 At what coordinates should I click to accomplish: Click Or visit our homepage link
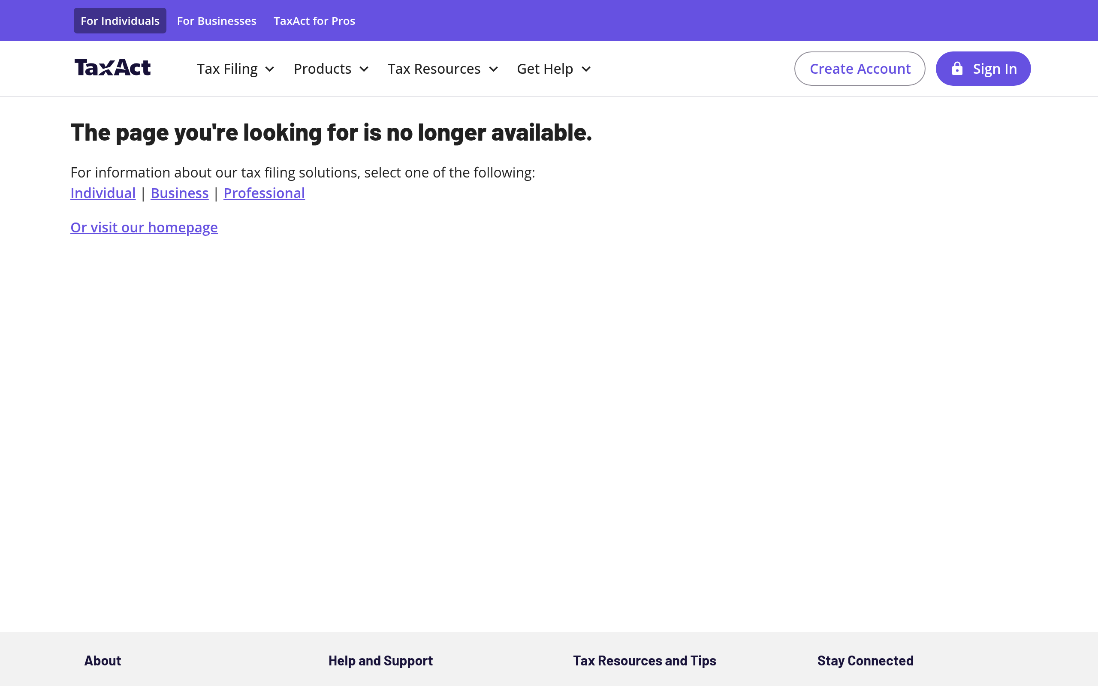[144, 227]
